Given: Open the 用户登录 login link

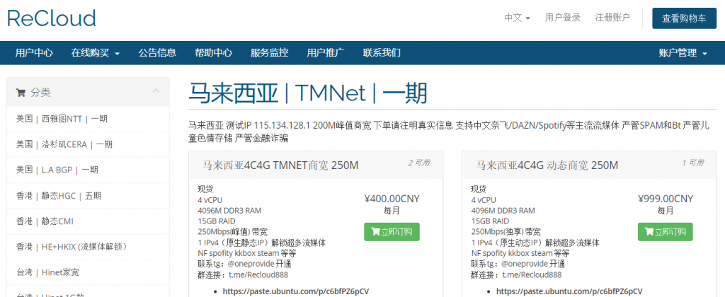Looking at the screenshot, I should 562,18.
